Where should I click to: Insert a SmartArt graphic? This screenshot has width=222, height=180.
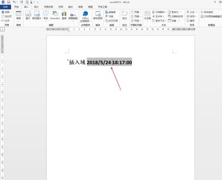pyautogui.click(x=55, y=16)
